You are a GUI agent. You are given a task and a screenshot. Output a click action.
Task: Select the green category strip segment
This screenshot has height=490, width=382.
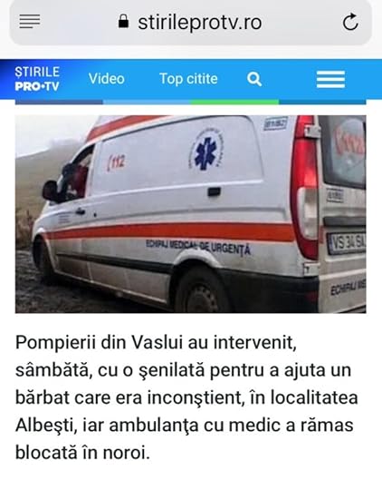click(x=234, y=103)
